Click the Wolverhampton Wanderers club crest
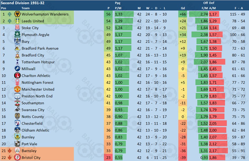Screen dimensions: 249x161 click(17, 14)
